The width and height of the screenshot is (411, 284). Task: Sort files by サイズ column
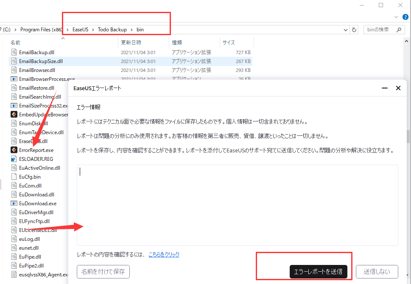(x=229, y=42)
